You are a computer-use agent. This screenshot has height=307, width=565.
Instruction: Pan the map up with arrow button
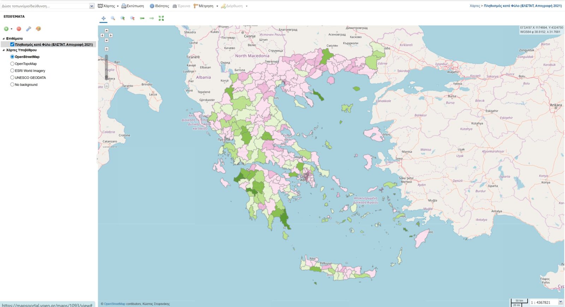[x=107, y=31]
